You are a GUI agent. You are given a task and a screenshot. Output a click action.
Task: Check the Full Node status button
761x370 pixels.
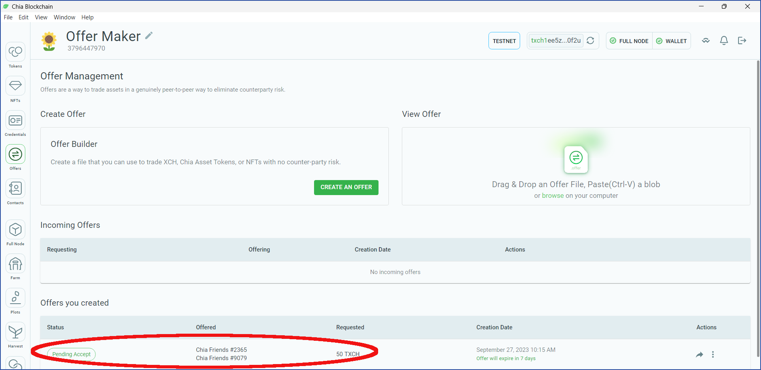[629, 41]
